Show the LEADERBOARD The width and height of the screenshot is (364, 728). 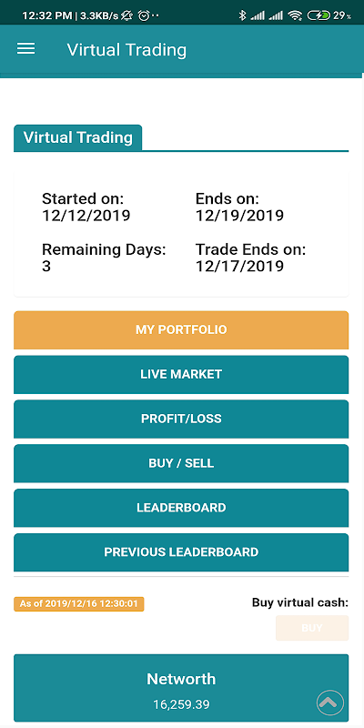181,508
